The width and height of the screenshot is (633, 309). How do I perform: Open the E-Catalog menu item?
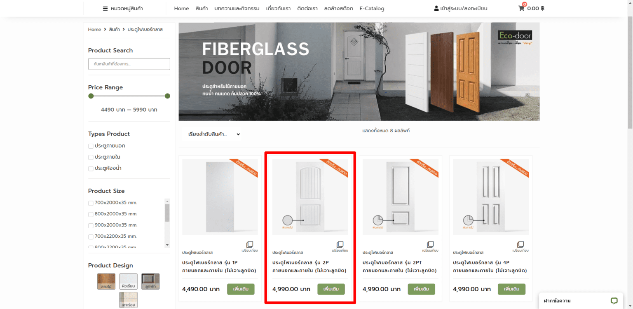372,8
